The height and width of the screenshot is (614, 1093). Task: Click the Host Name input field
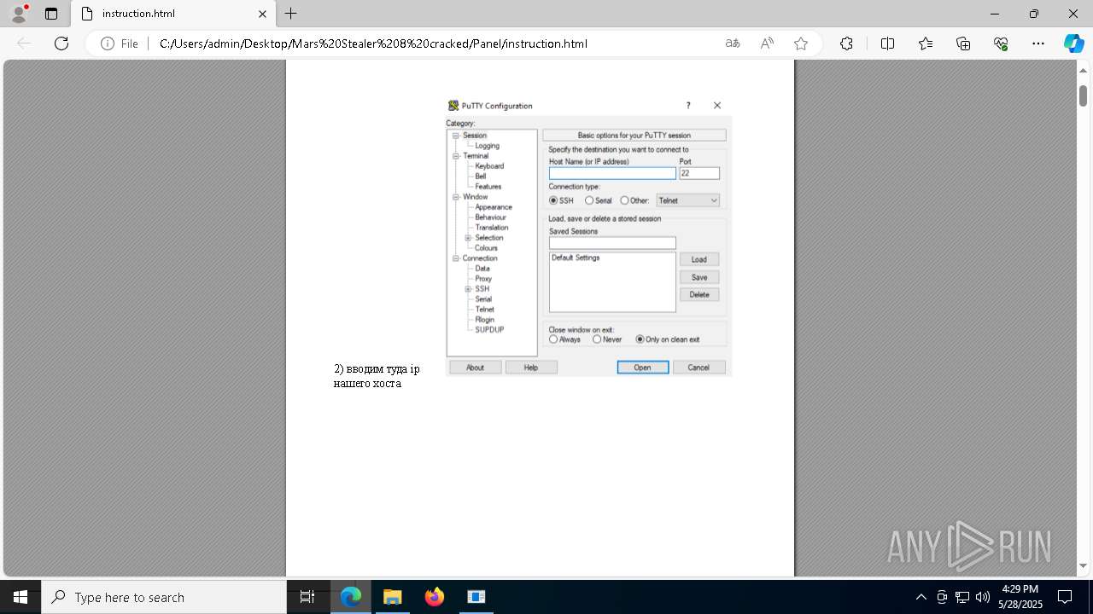point(612,173)
